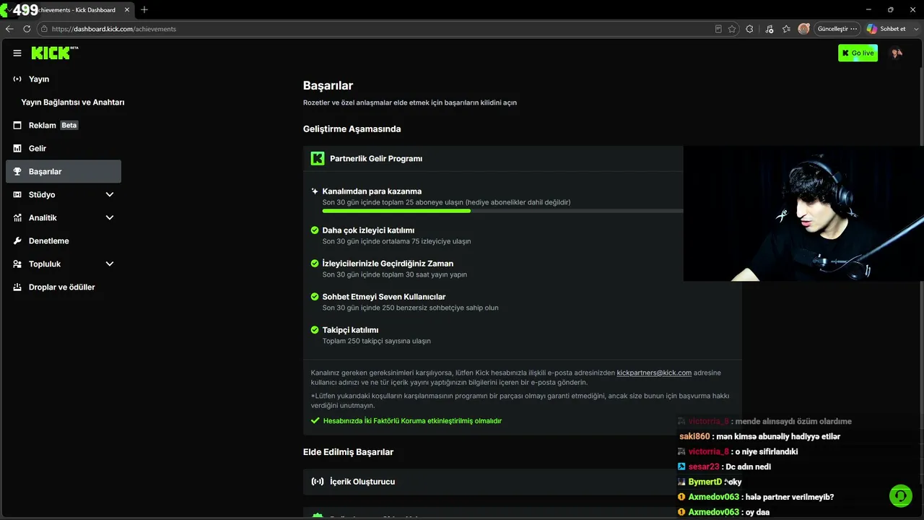The height and width of the screenshot is (520, 924).
Task: Bookmark this page with the star
Action: click(732, 29)
